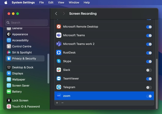
Task: Open Lock Screen settings
Action: tap(25, 100)
